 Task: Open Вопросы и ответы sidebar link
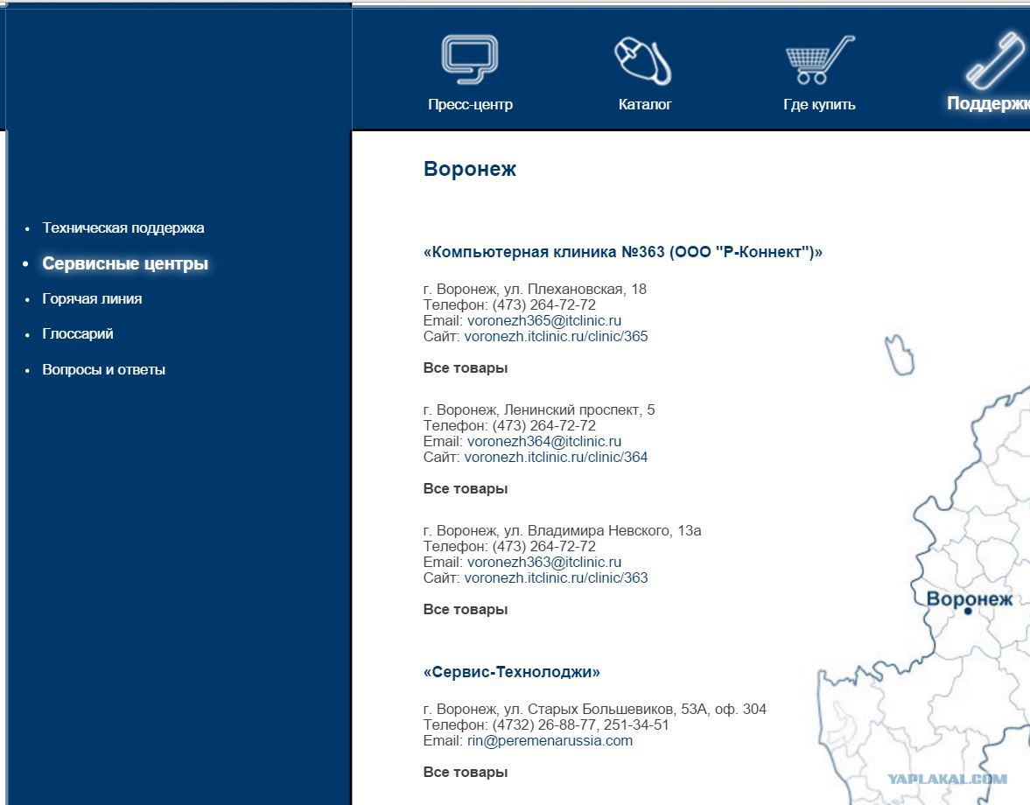pos(103,369)
